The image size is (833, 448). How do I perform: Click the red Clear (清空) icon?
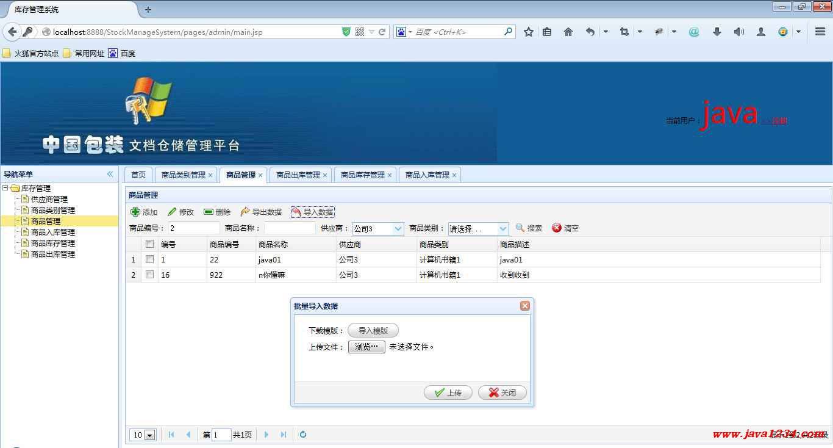point(557,228)
